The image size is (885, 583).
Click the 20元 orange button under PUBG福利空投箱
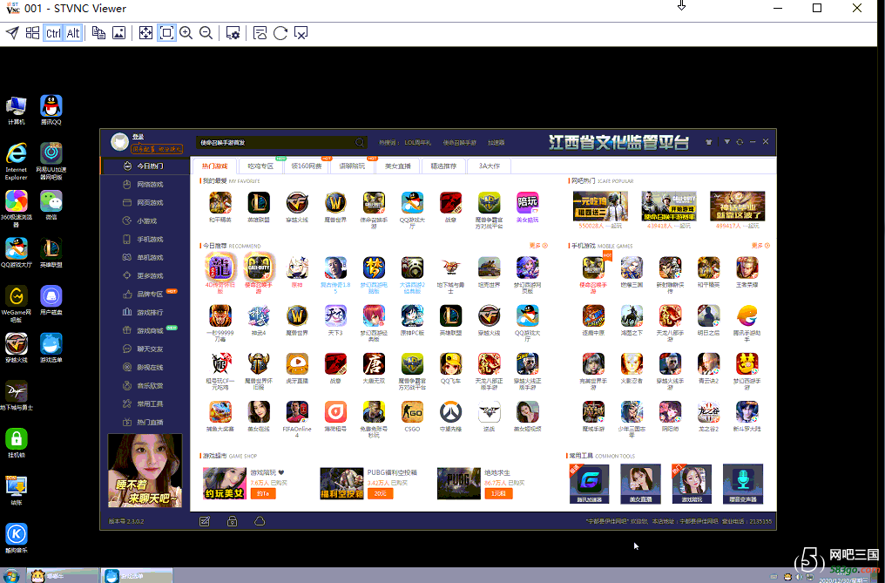coord(379,493)
